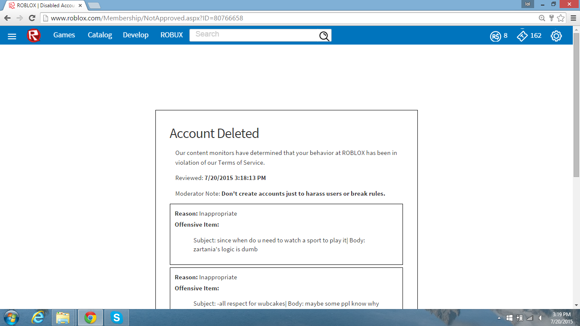Click the browser forward arrow

click(19, 18)
